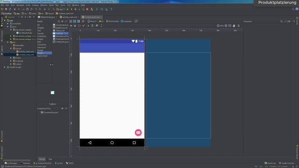Open the Messages tool window
Viewport: 299px width, 168px height.
pos(11,163)
